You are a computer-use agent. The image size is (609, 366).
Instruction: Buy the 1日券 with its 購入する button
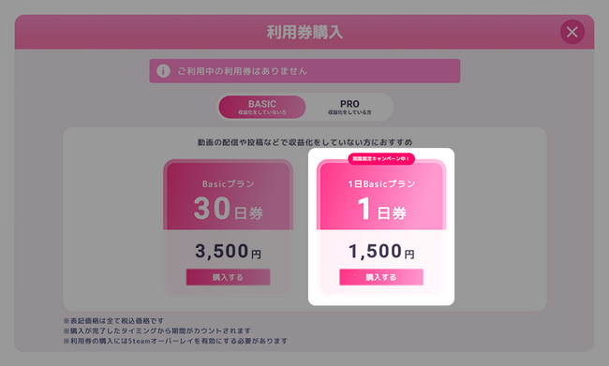381,277
